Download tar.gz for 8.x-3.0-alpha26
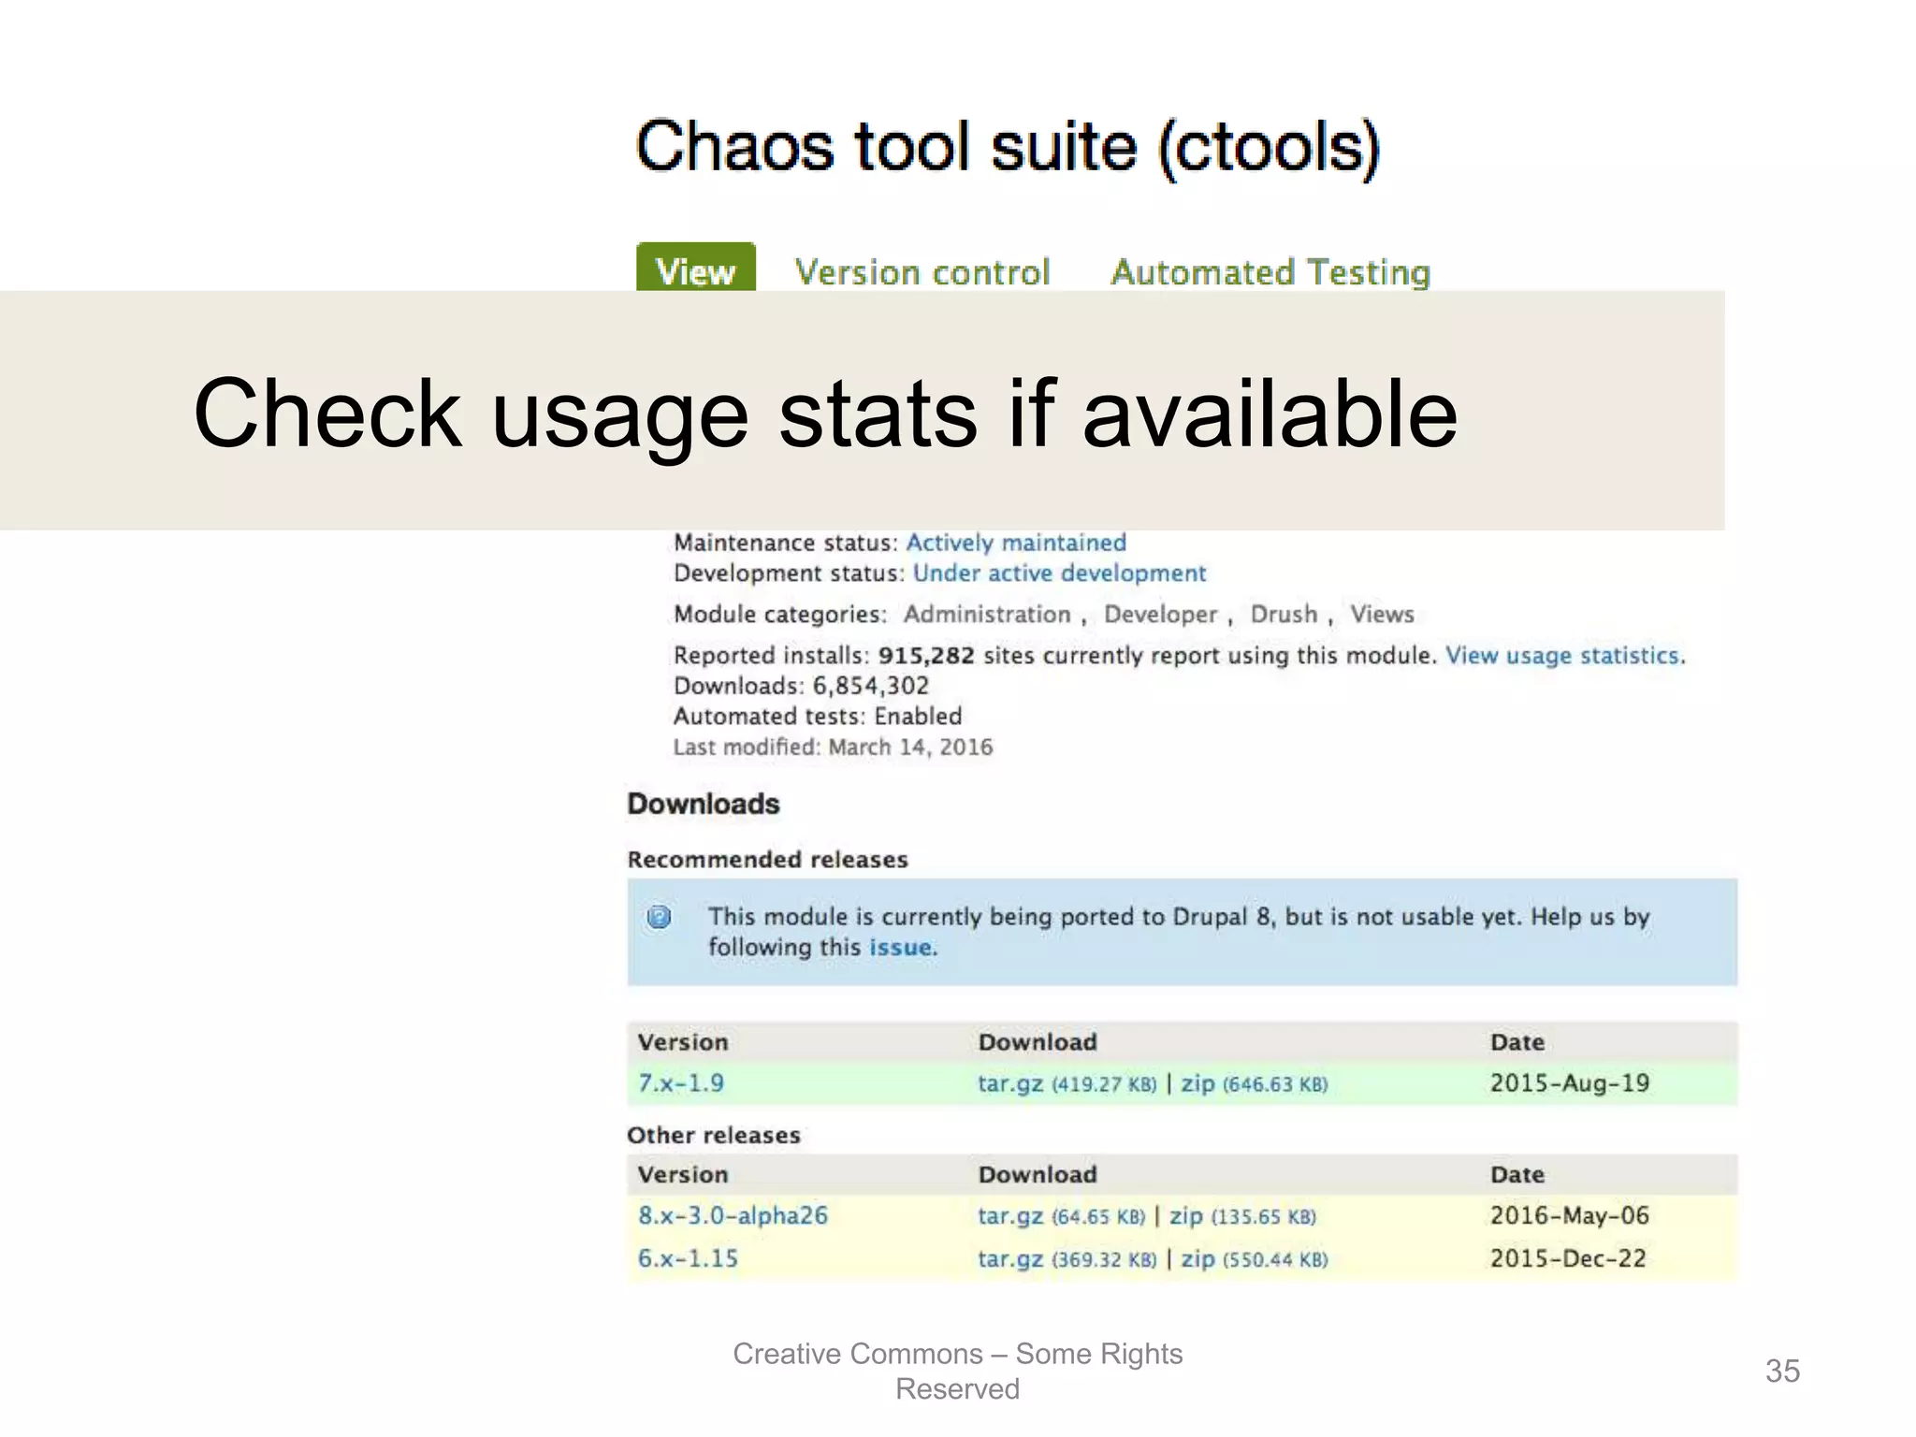The height and width of the screenshot is (1437, 1916). [1010, 1216]
